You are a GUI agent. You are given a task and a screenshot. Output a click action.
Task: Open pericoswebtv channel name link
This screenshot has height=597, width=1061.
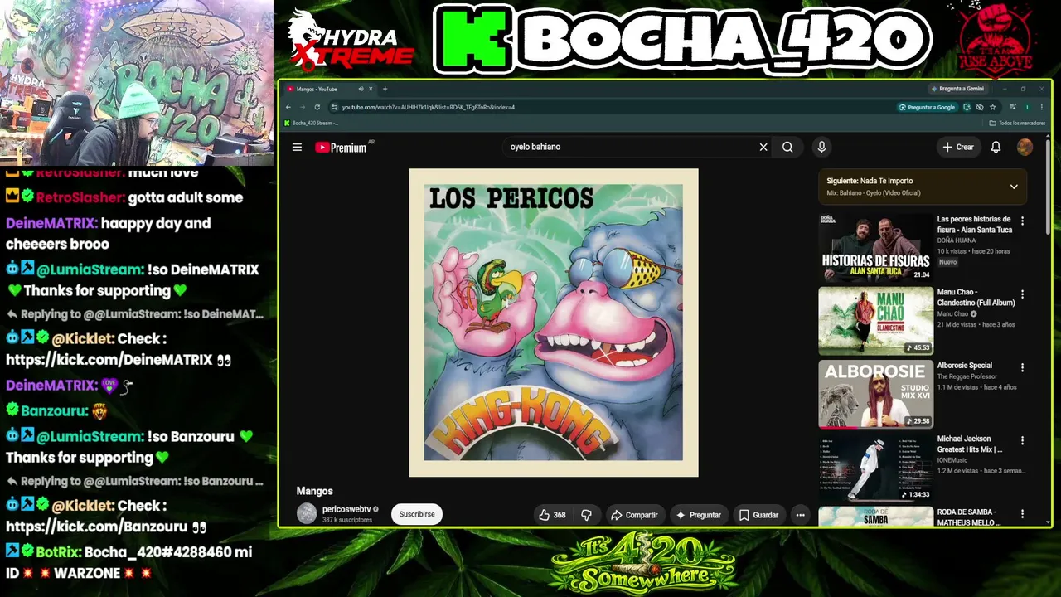[345, 509]
